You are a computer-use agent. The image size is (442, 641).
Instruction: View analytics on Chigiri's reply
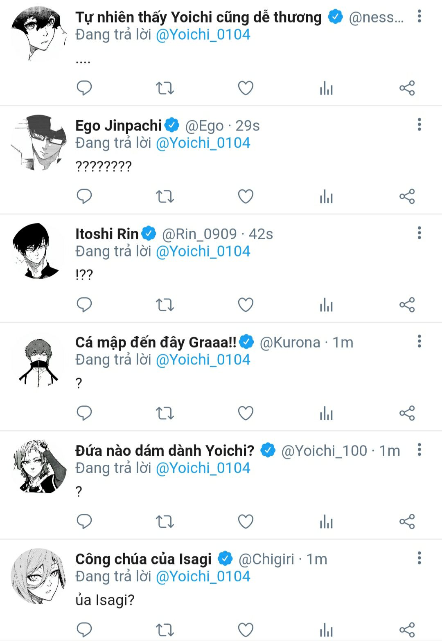[326, 630]
